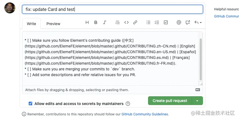Apply bold formatting to the text
The image size is (239, 120).
96,23
